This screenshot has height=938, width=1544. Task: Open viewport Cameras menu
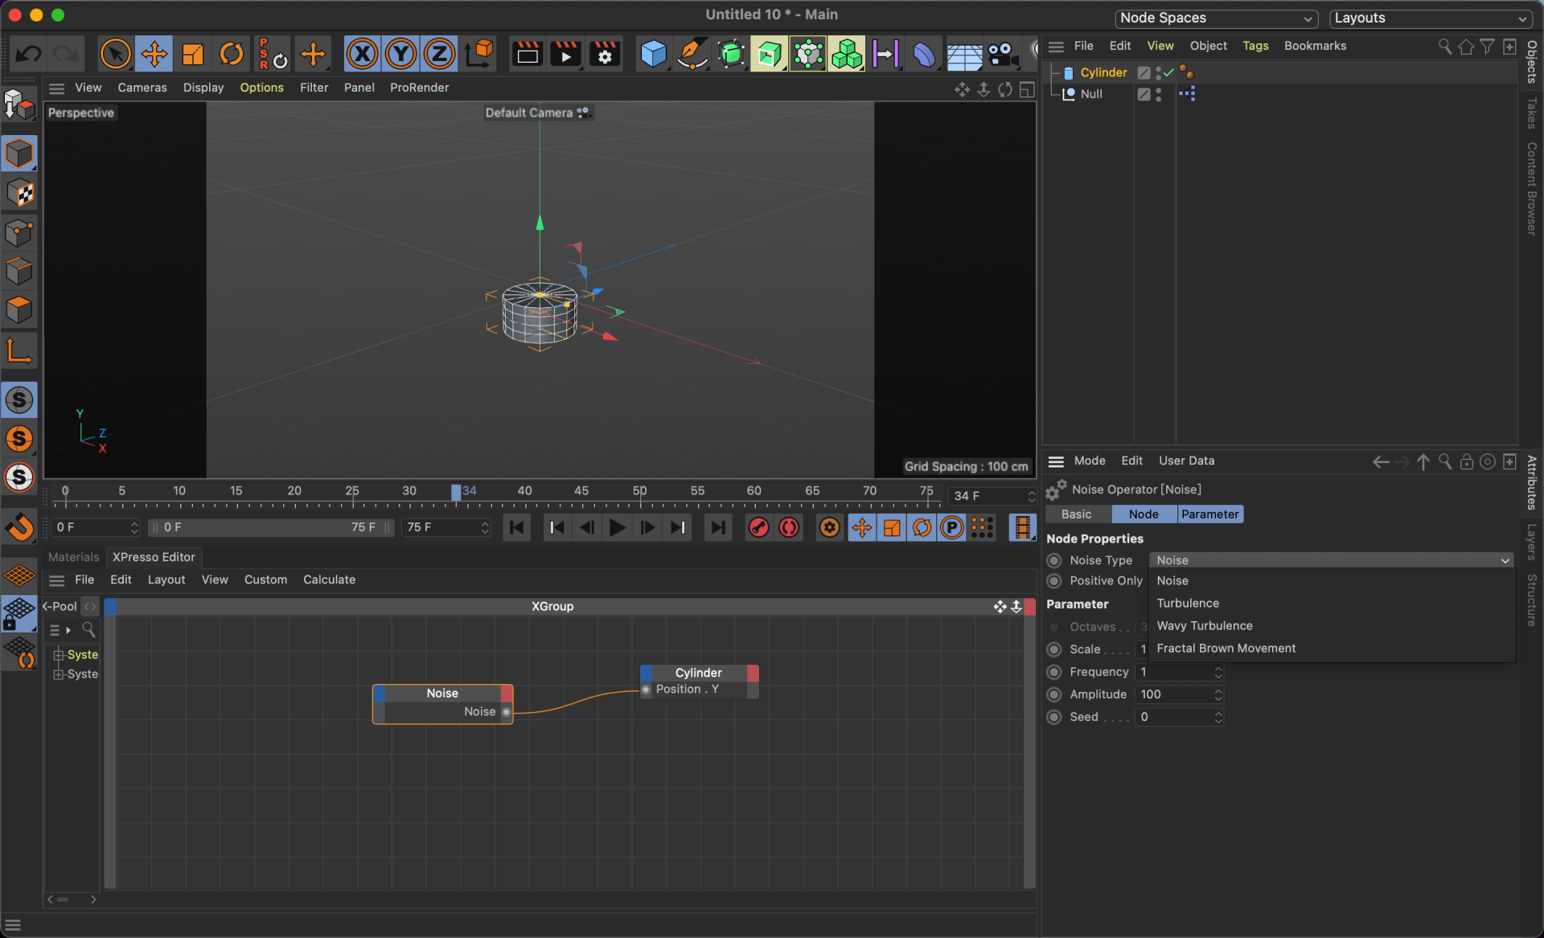click(142, 88)
